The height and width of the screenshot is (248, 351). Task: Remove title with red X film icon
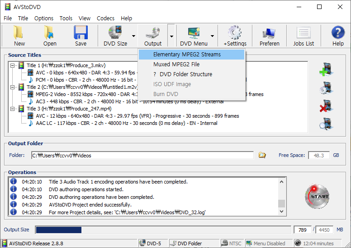pos(326,106)
